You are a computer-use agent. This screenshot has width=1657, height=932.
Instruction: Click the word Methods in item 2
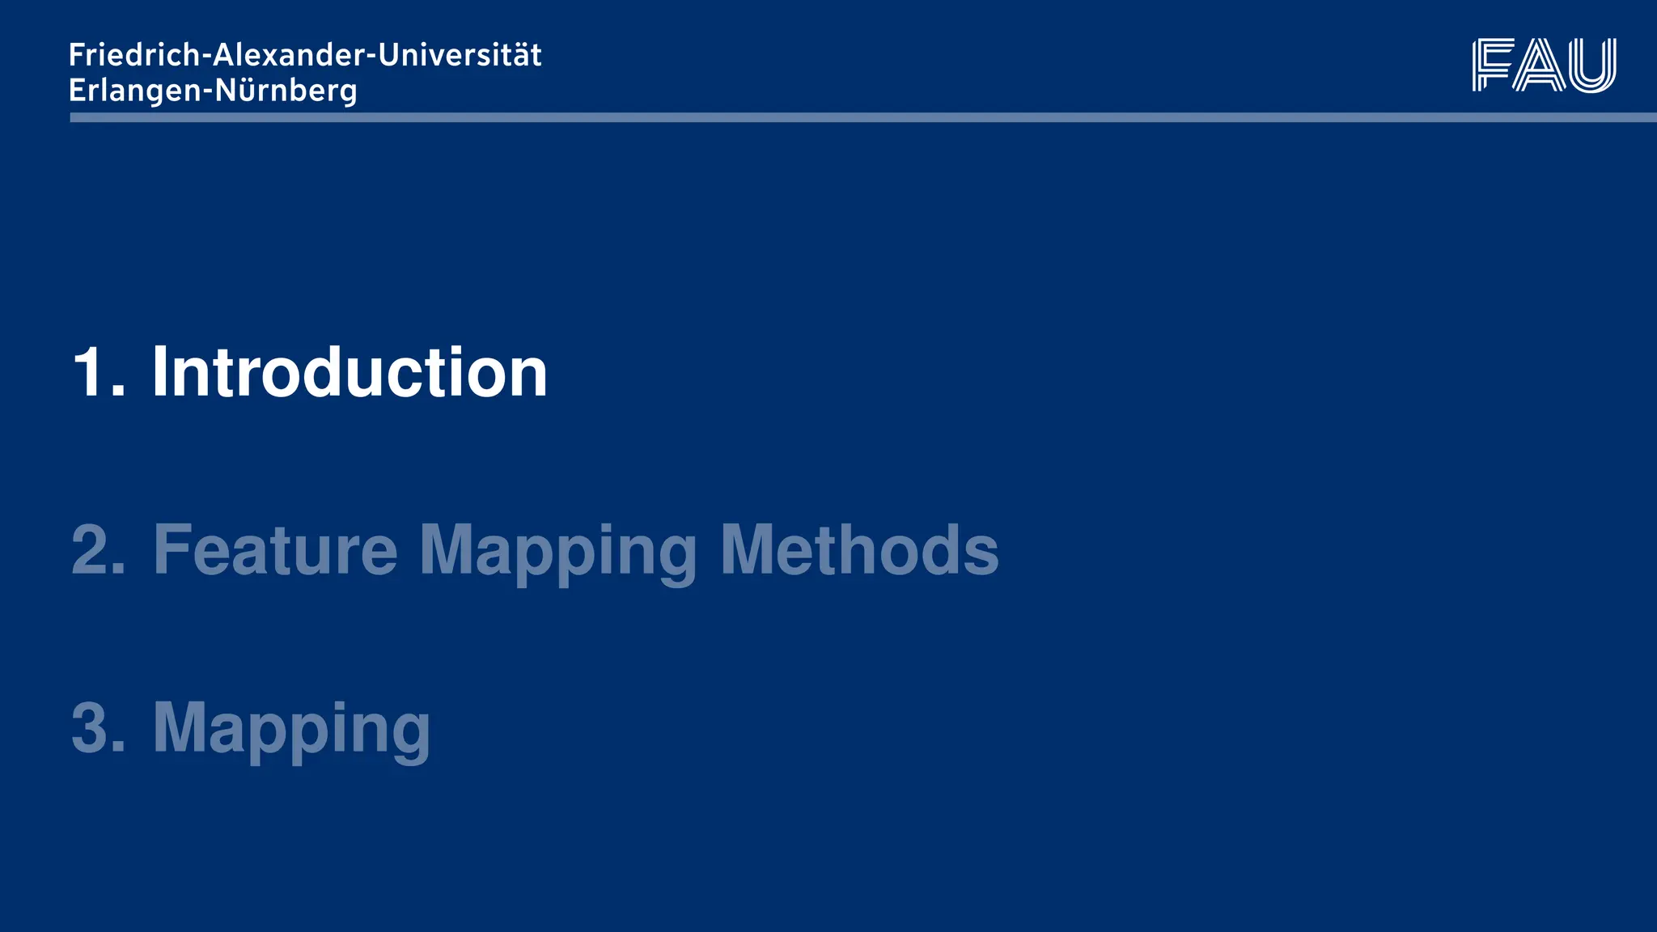coord(859,550)
